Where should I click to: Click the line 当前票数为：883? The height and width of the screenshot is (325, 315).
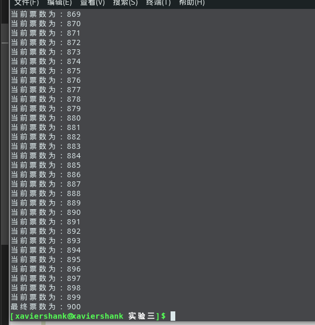coord(46,146)
